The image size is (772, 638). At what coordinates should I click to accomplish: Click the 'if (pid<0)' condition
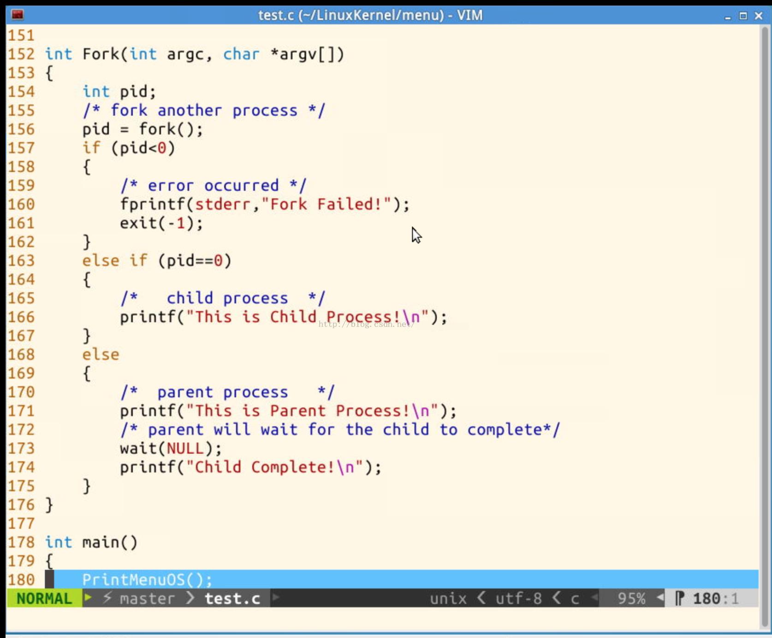click(x=129, y=148)
